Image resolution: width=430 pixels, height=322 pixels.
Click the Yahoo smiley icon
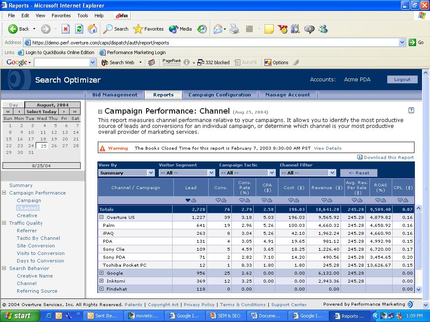283,29
